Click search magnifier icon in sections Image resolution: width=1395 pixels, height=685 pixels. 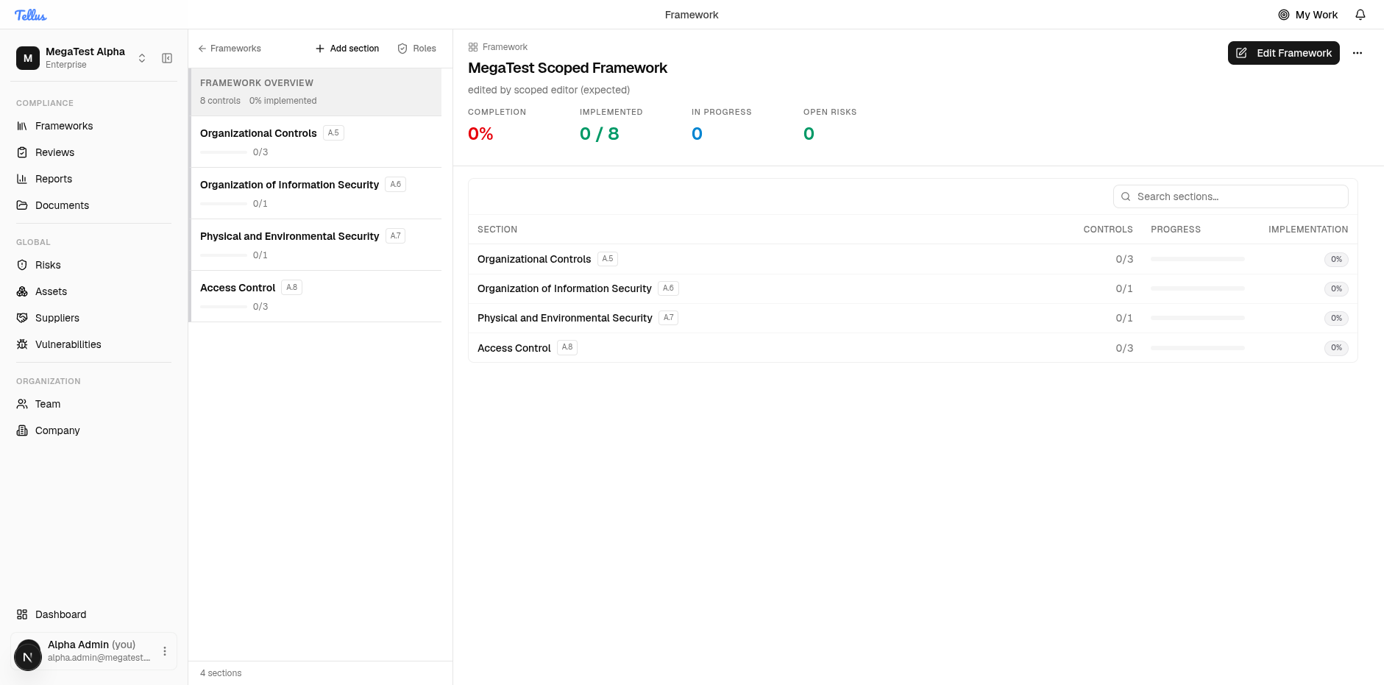click(x=1126, y=196)
